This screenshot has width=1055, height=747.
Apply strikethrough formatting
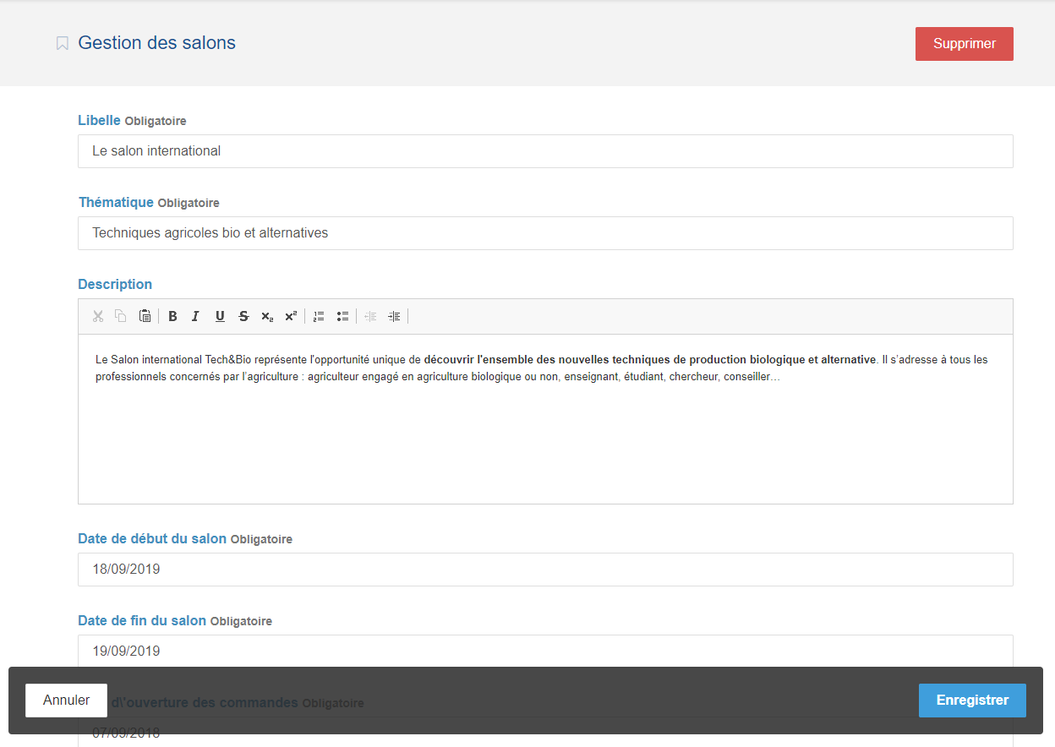pyautogui.click(x=243, y=316)
